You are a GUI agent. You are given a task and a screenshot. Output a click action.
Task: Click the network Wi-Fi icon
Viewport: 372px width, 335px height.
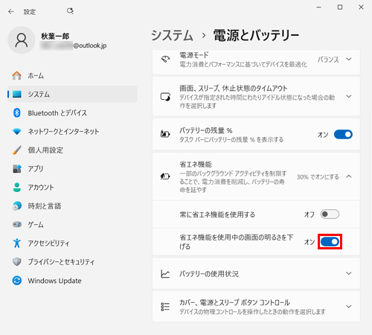click(17, 132)
